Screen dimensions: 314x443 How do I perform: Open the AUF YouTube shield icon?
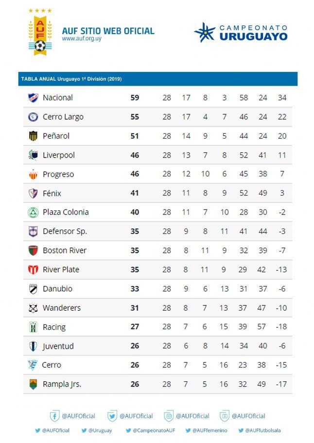[225, 416]
